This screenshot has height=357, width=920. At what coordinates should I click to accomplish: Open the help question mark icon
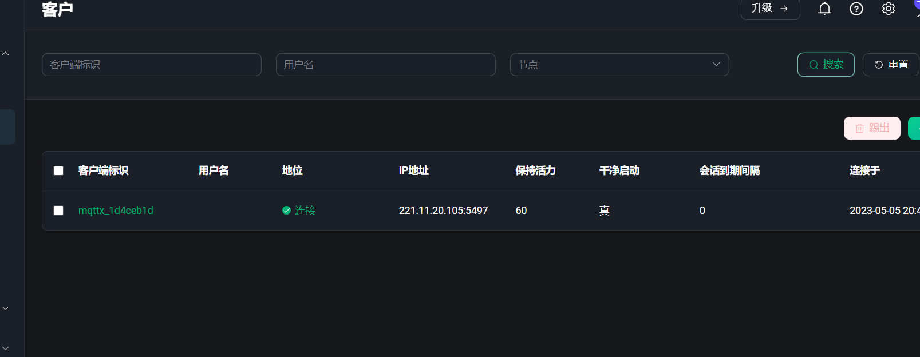[x=856, y=9]
